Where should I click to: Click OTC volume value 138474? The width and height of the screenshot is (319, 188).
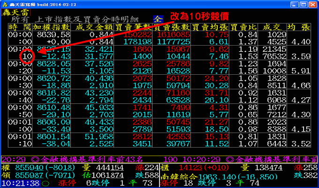(268, 168)
